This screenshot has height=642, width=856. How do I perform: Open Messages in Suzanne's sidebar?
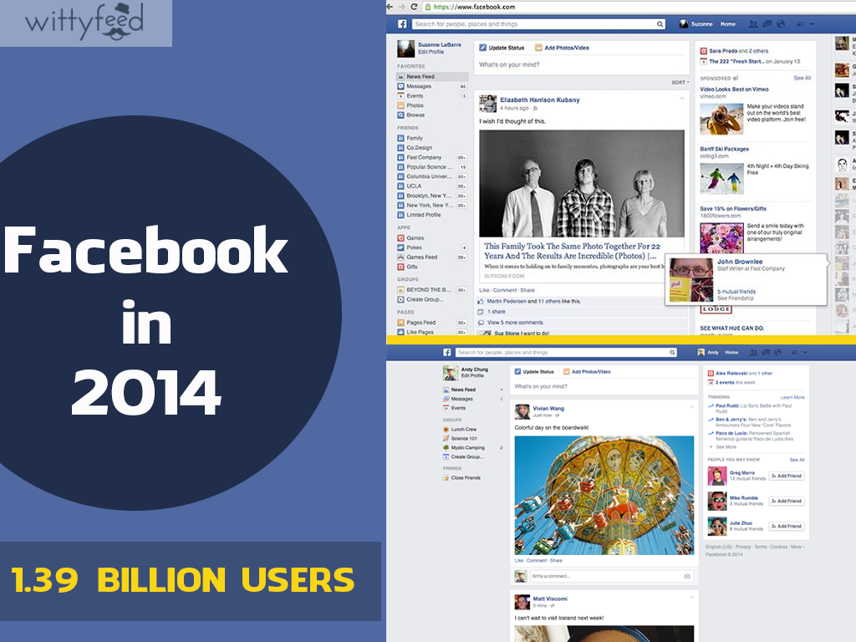pos(432,86)
